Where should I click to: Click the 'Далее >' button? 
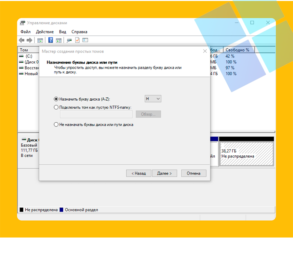[x=164, y=173]
